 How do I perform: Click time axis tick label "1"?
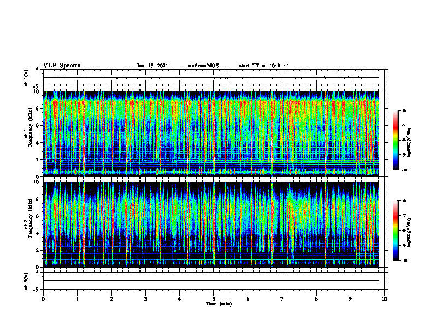pos(77,299)
